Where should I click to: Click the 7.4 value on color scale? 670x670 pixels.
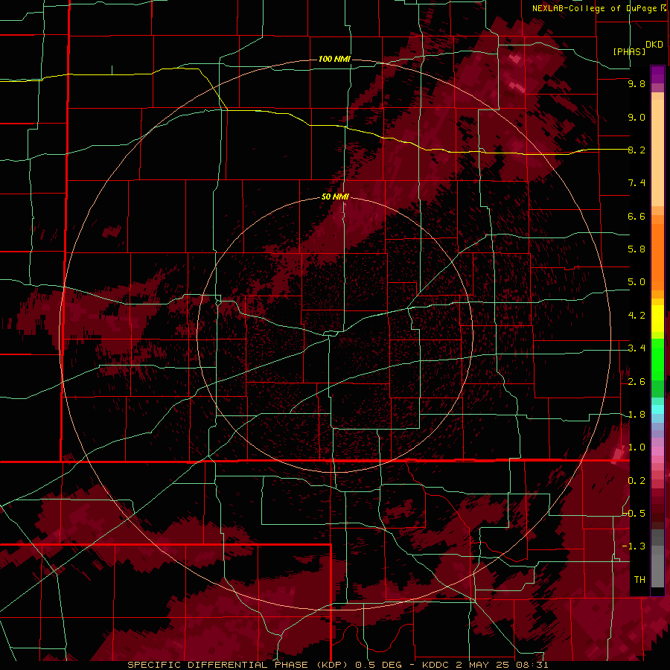click(636, 183)
